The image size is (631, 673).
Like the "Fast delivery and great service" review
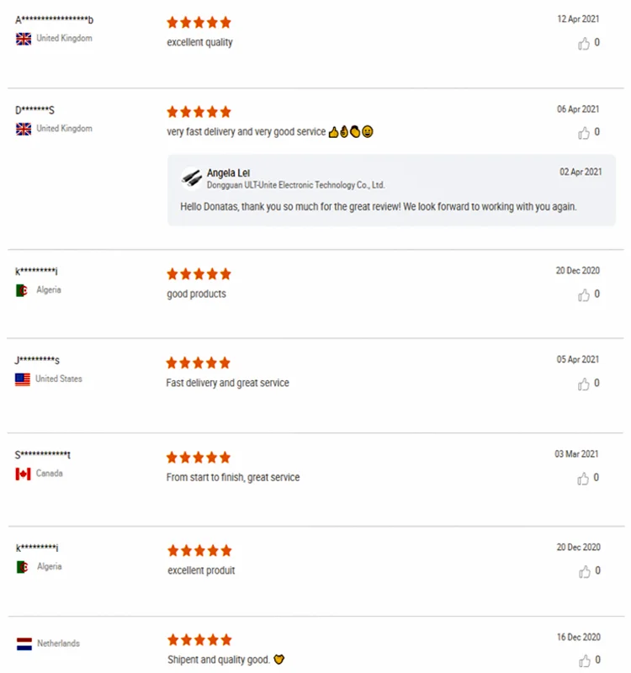pyautogui.click(x=584, y=384)
